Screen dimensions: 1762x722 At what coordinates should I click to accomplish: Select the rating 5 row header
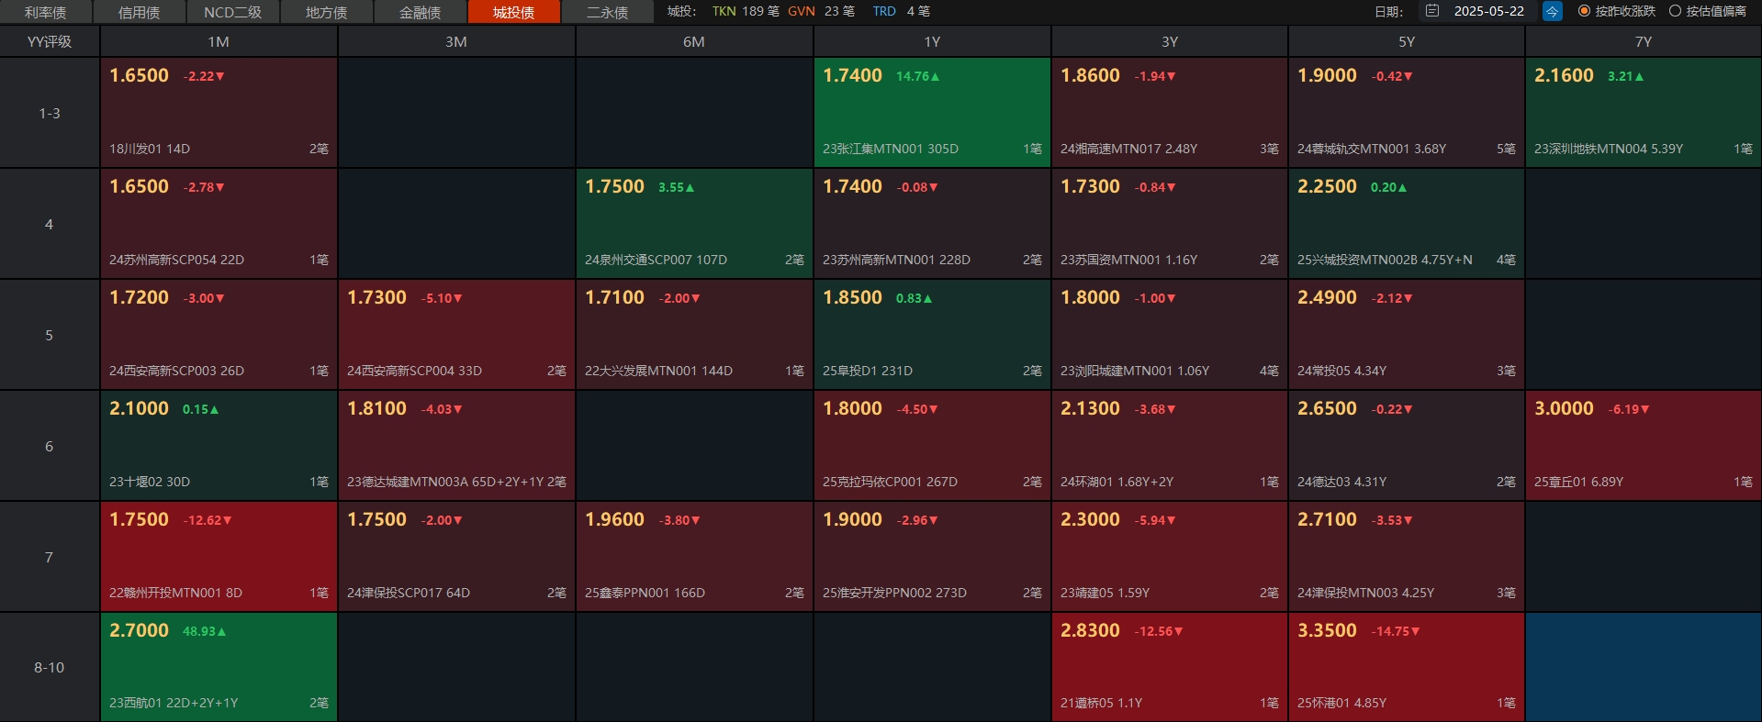[50, 335]
